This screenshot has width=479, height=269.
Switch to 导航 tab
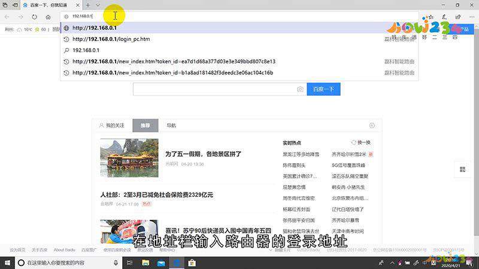[171, 126]
